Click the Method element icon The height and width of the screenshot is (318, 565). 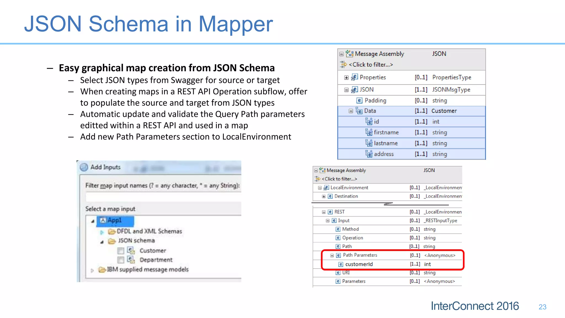pos(338,229)
